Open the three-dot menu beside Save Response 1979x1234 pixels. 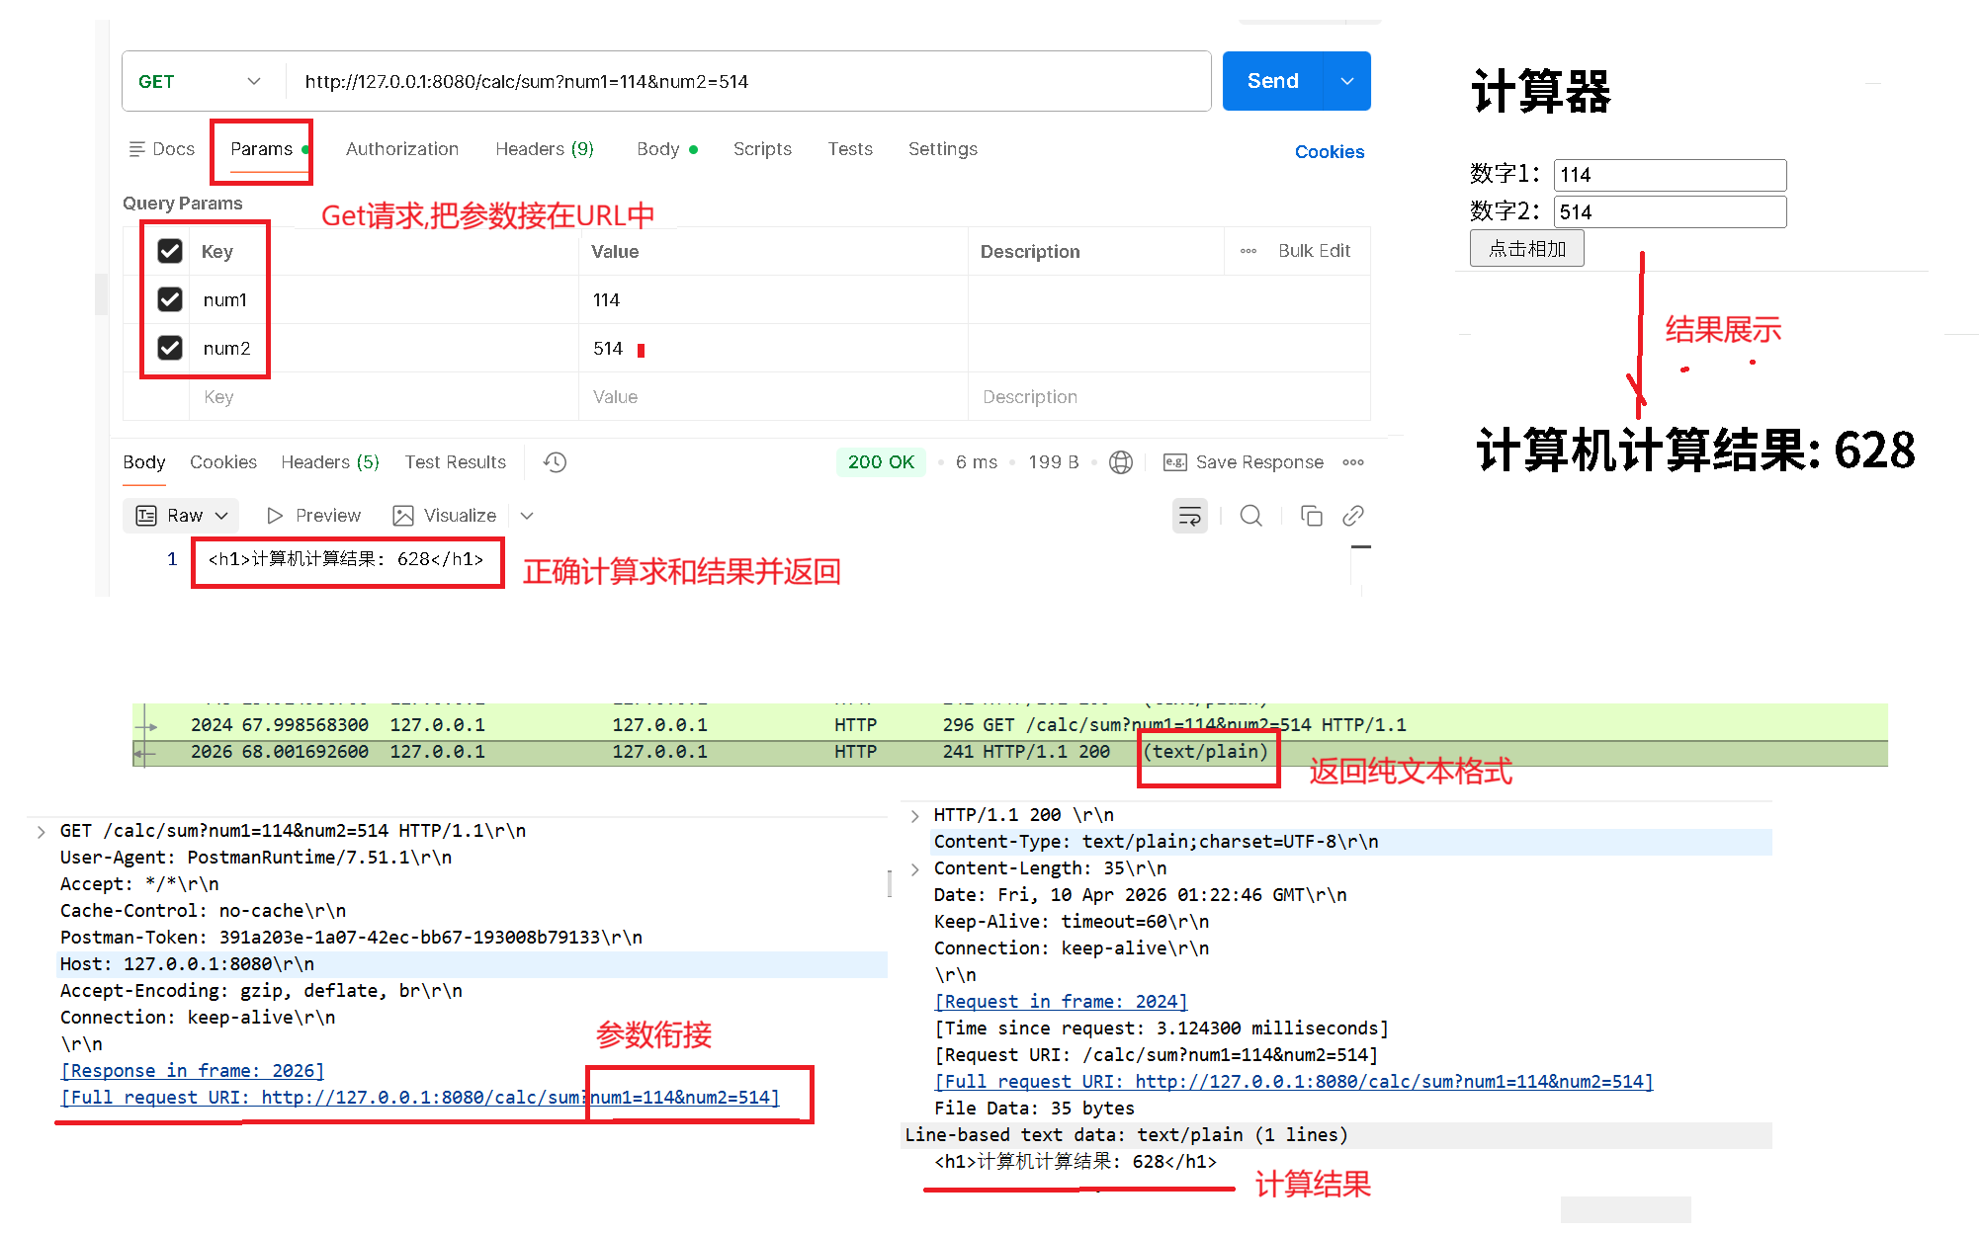point(1353,462)
